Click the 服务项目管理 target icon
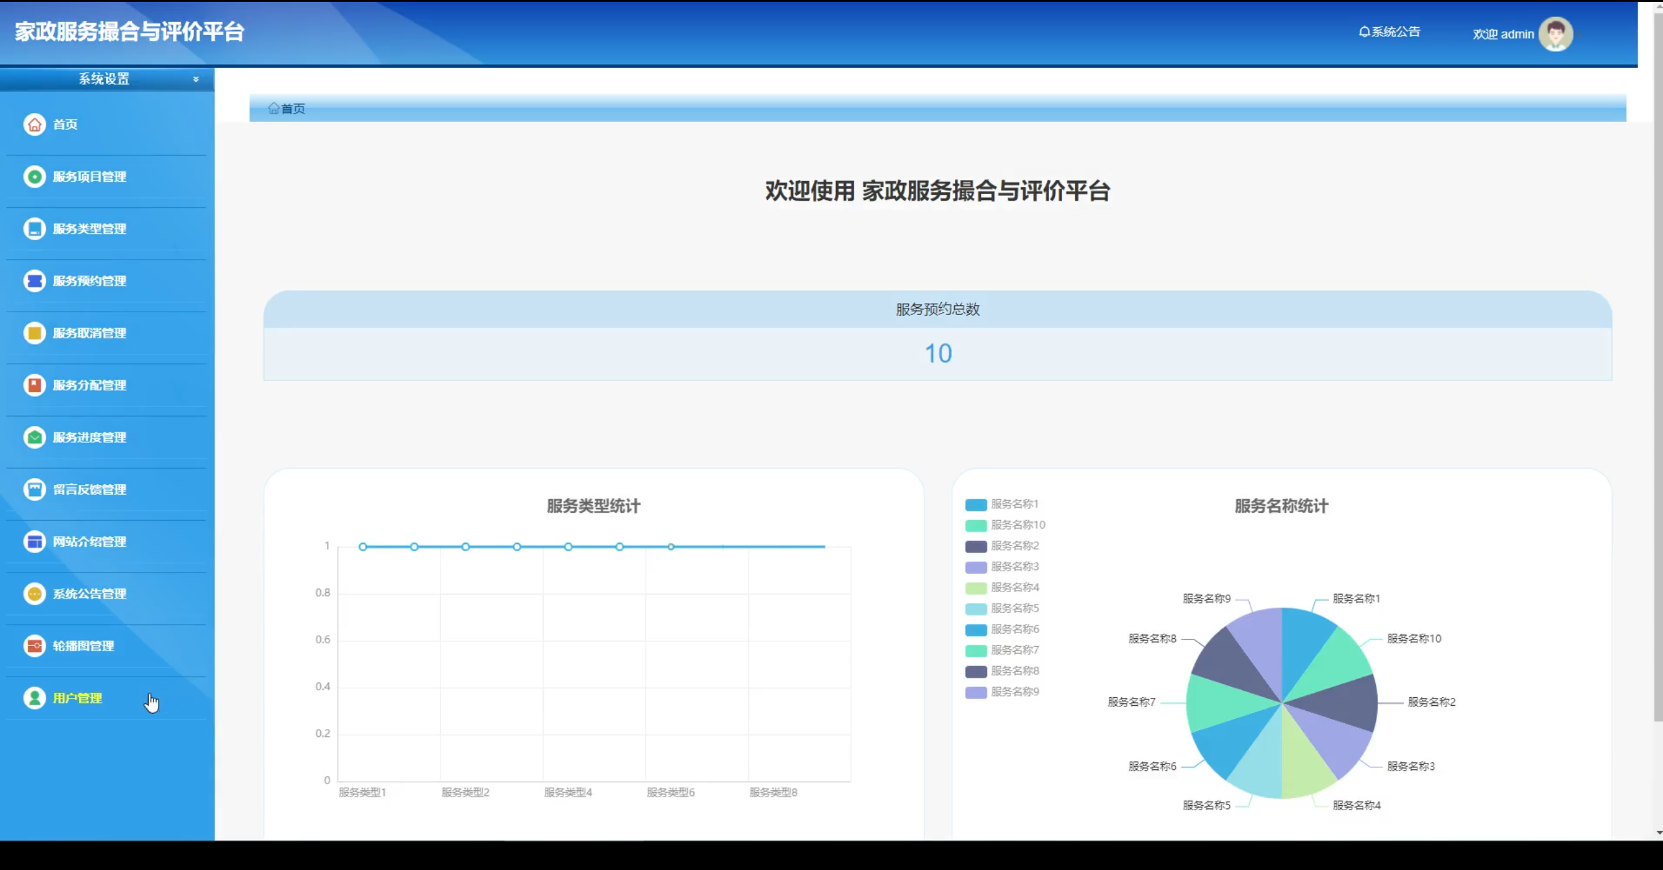The width and height of the screenshot is (1663, 870). coord(34,177)
